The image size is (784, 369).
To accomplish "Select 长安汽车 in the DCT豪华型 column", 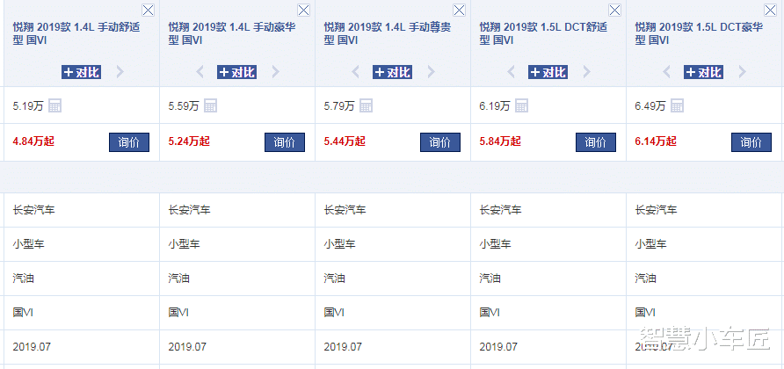I will 656,210.
